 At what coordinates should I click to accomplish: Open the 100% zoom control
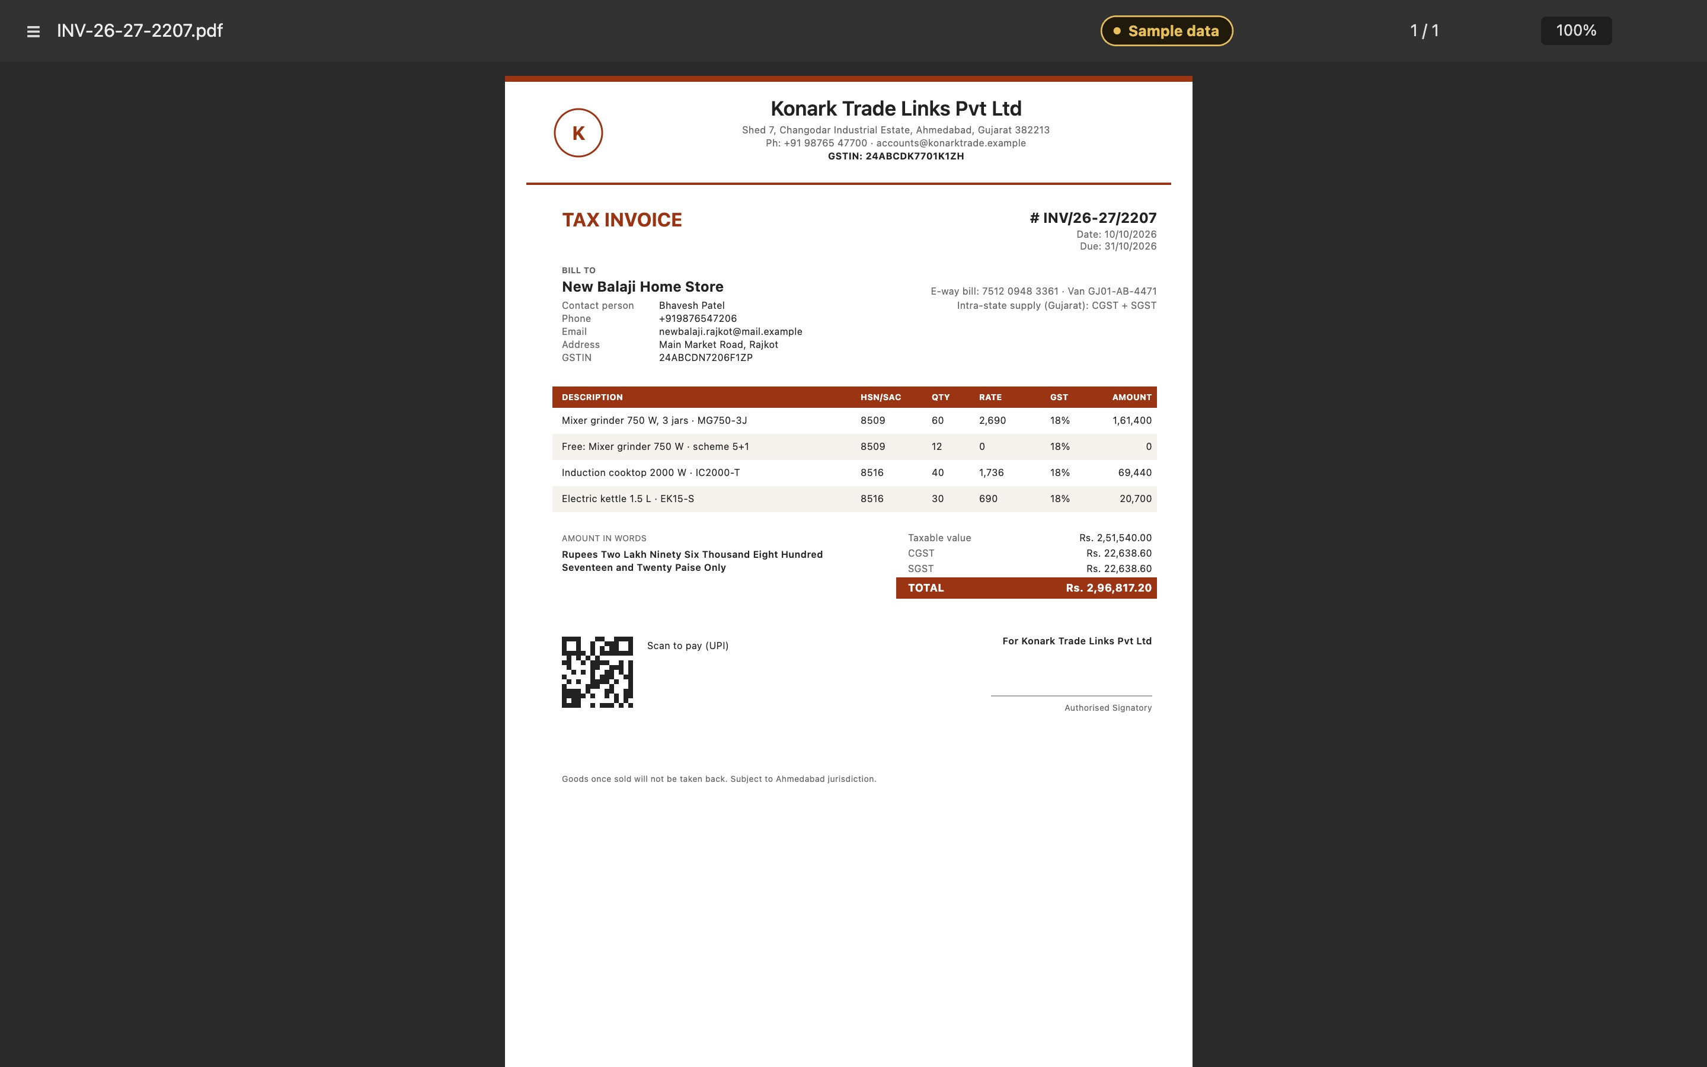pos(1576,30)
